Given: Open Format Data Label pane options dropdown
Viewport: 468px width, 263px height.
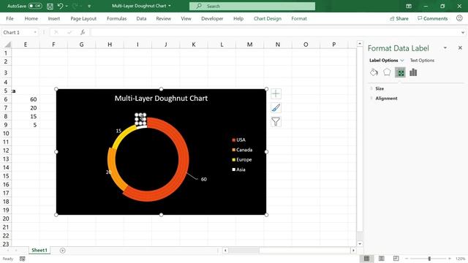Looking at the screenshot, I should tap(445, 48).
